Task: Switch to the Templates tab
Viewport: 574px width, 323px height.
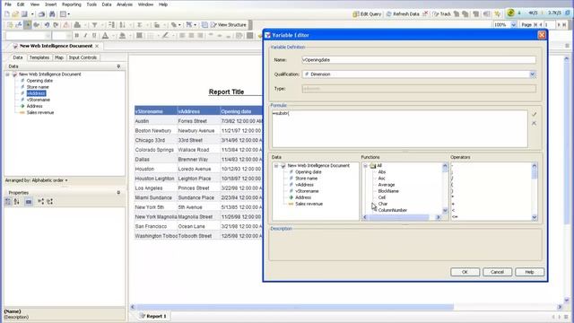Action: (39, 57)
